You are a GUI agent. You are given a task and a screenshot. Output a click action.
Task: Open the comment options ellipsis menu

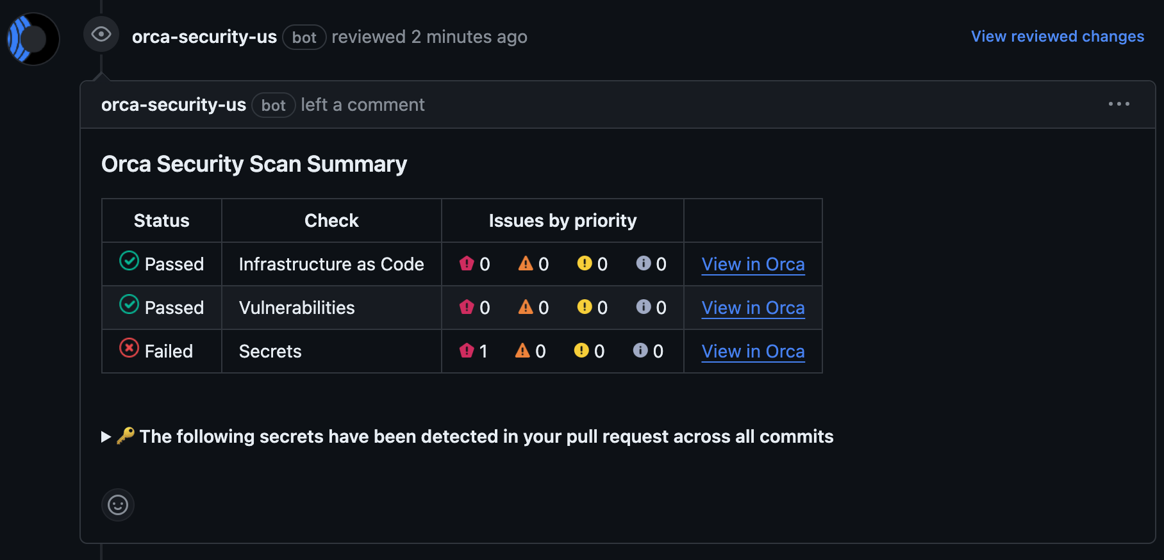click(1119, 104)
